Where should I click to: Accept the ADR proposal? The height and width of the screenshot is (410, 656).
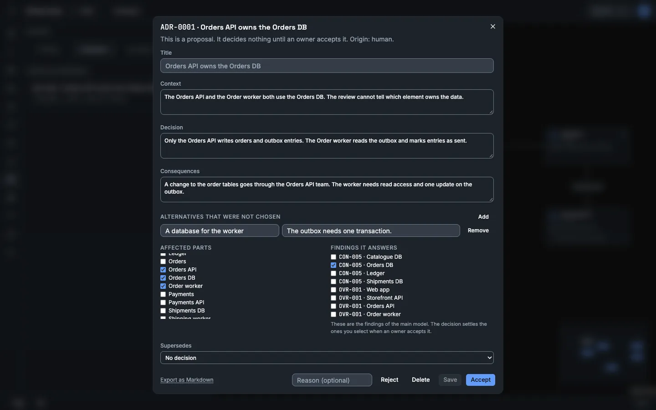(481, 380)
